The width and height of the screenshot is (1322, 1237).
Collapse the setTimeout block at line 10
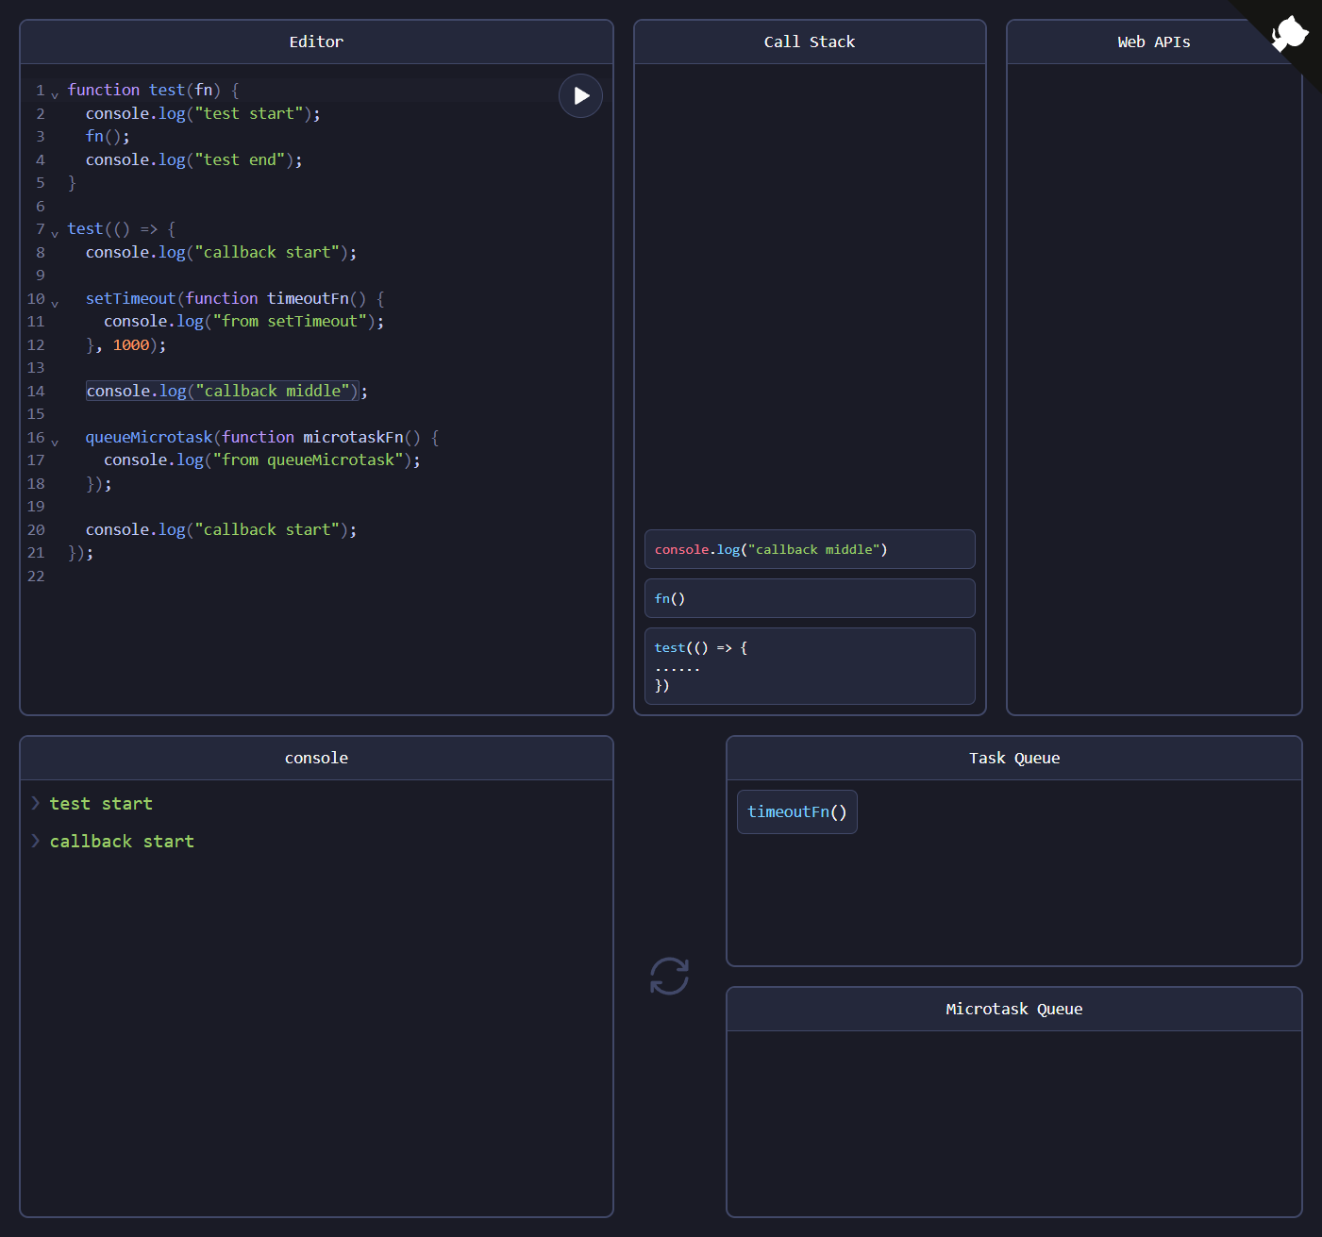(x=54, y=302)
